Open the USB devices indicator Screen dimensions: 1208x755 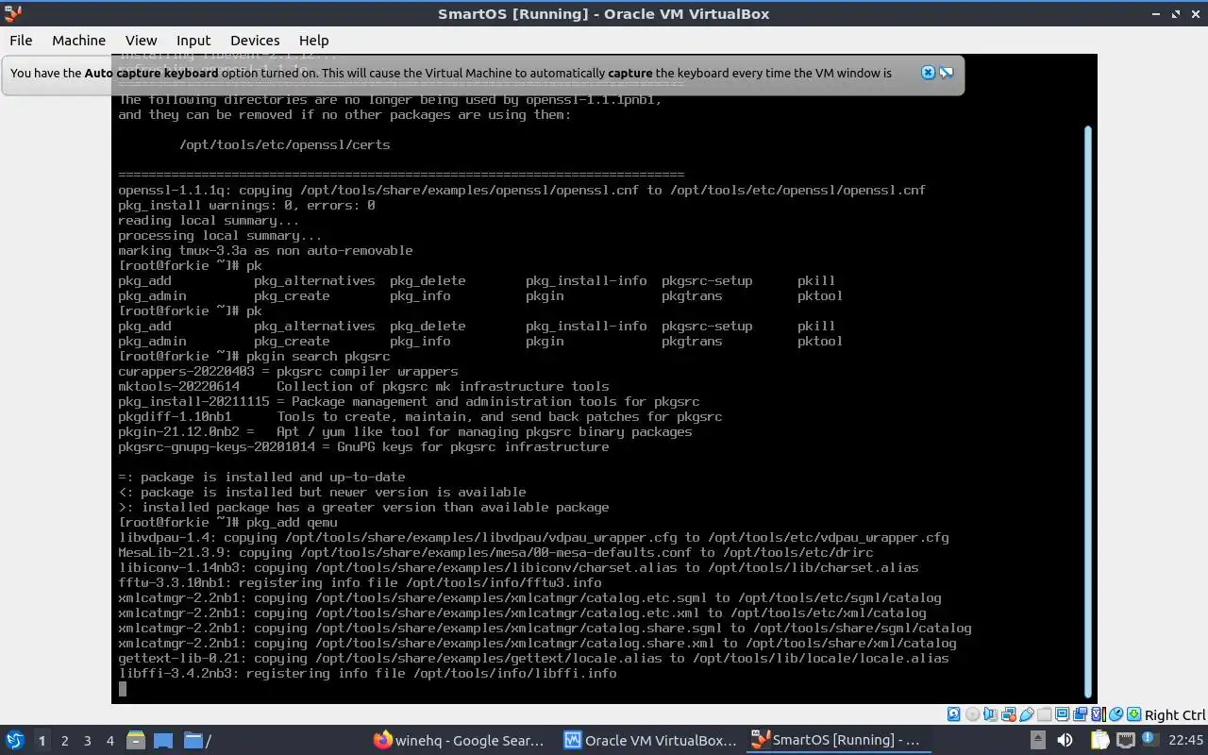[x=1026, y=714]
